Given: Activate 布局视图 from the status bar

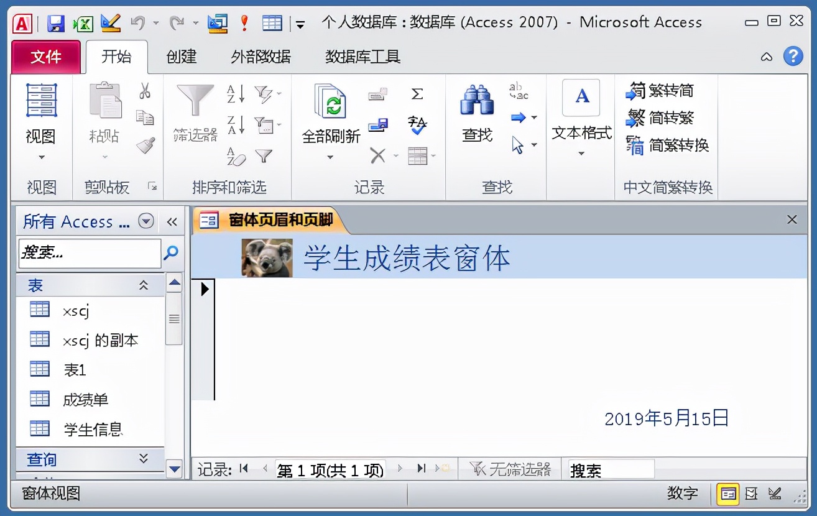Looking at the screenshot, I should click(750, 493).
